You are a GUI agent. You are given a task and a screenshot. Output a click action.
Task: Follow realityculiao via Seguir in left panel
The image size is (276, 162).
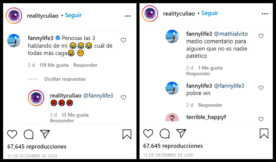point(73,15)
